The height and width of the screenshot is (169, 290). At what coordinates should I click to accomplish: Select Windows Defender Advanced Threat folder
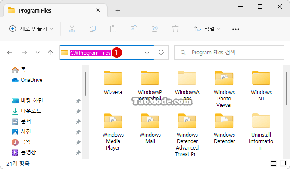pyautogui.click(x=187, y=135)
